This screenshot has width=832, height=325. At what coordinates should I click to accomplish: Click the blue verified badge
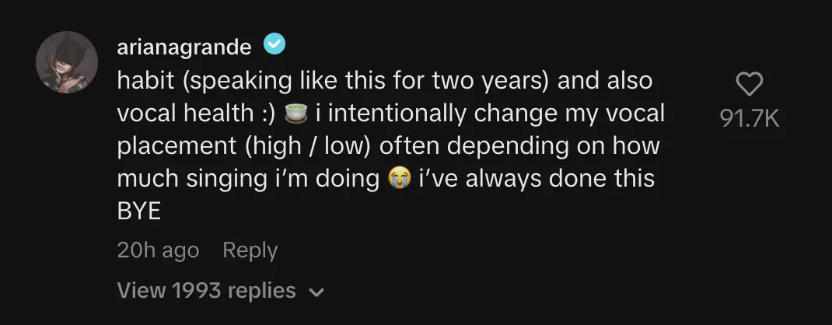pos(274,46)
